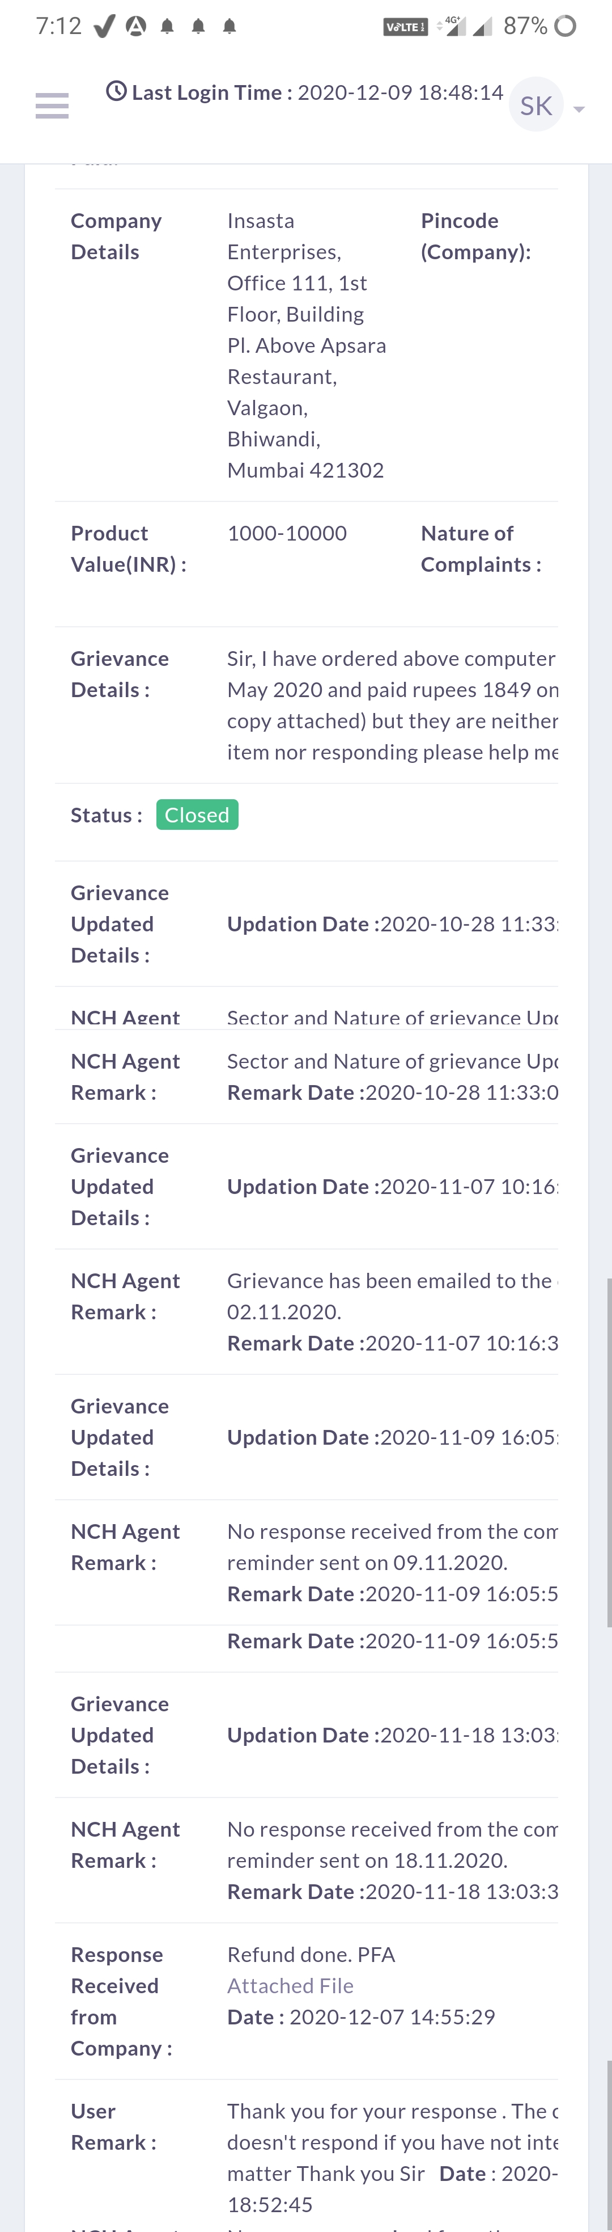Tap the circled A status bar icon
This screenshot has height=2232, width=612.
(136, 26)
